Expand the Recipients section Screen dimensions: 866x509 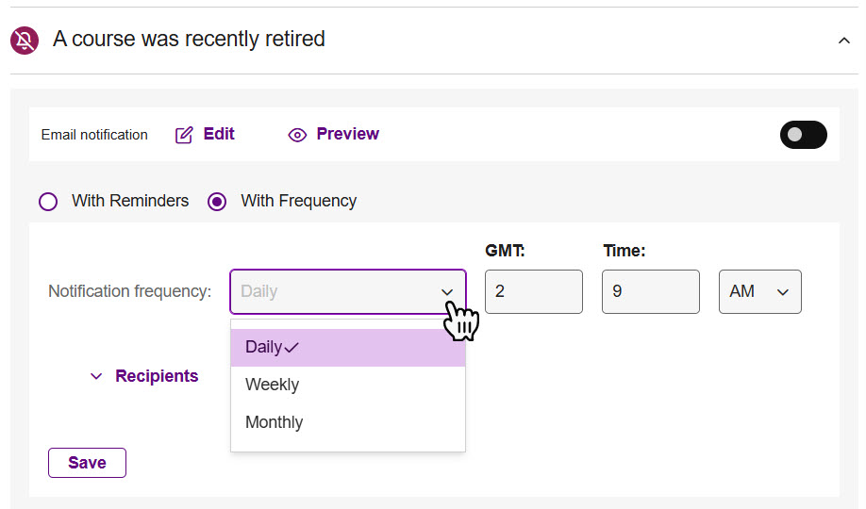144,376
